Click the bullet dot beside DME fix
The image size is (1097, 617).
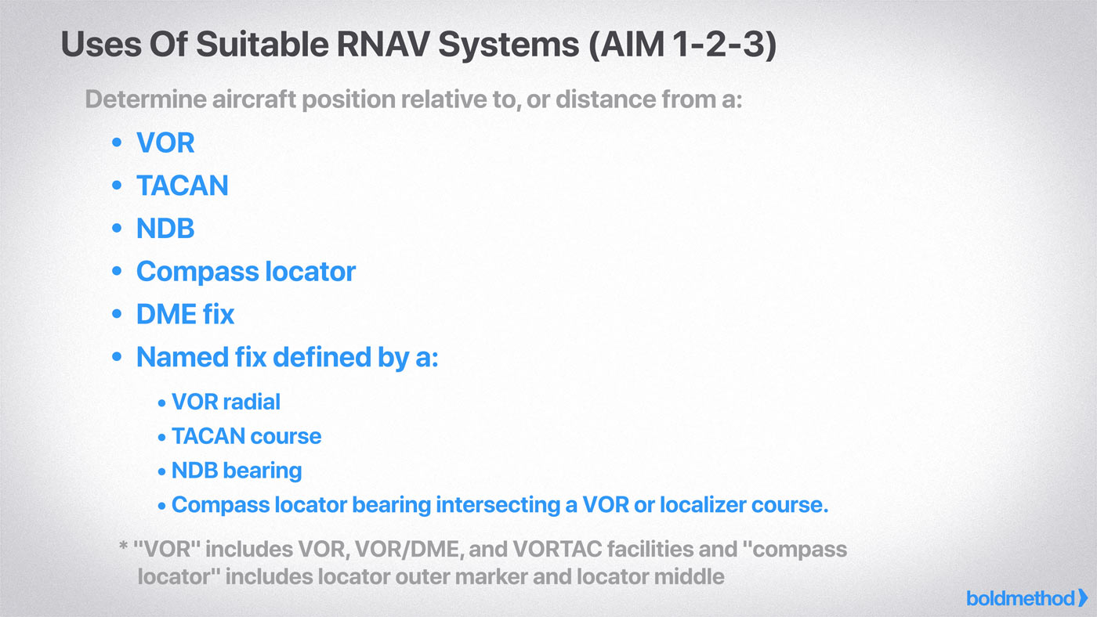click(x=118, y=315)
